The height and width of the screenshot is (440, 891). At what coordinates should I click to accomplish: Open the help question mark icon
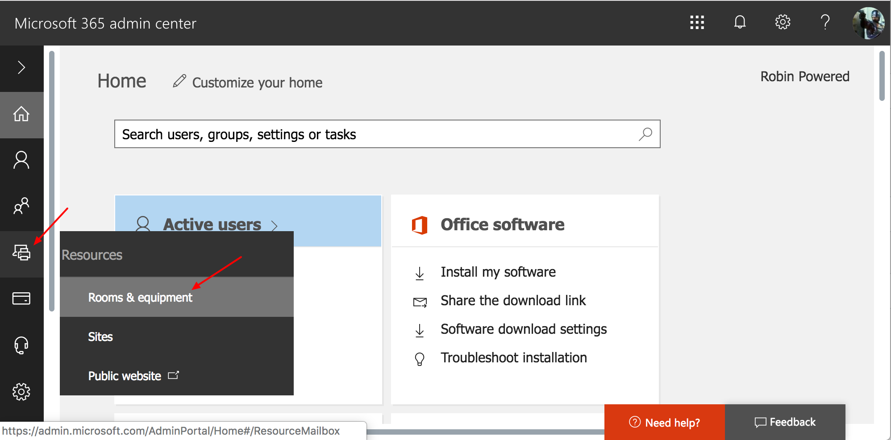(x=825, y=22)
